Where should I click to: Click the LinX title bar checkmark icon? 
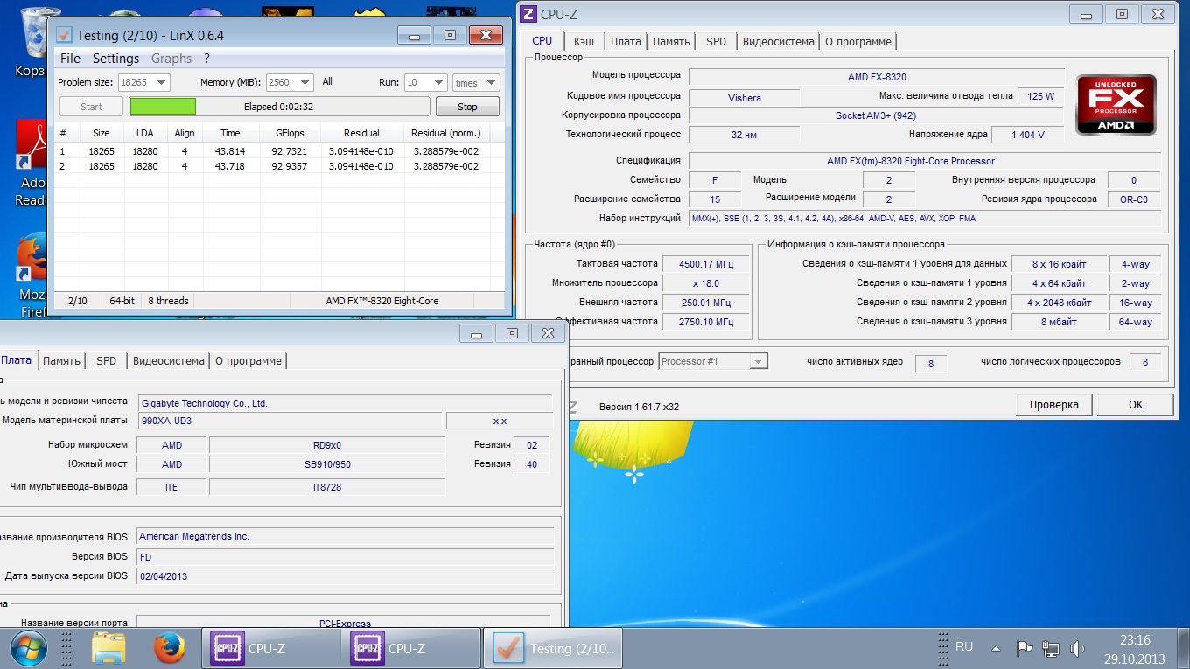[x=64, y=35]
